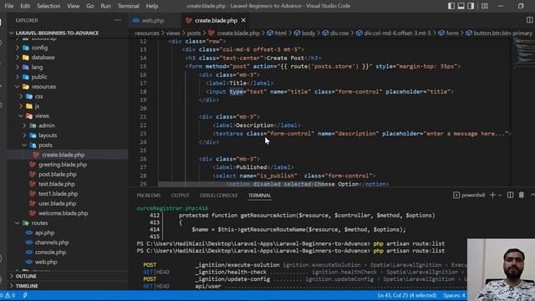Expand the config folder

39,48
